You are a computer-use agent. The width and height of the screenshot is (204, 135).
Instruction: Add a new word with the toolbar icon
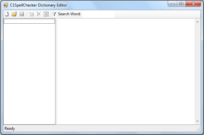31,14
